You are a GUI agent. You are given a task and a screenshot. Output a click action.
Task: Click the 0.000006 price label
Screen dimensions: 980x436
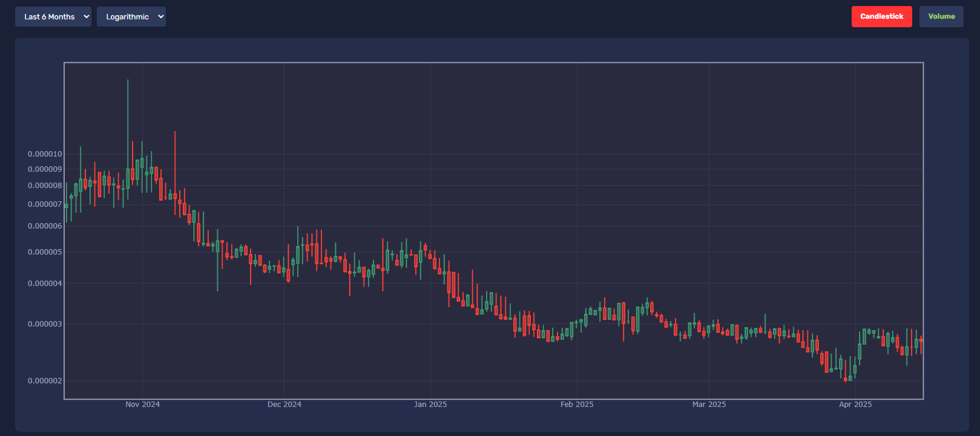(45, 226)
